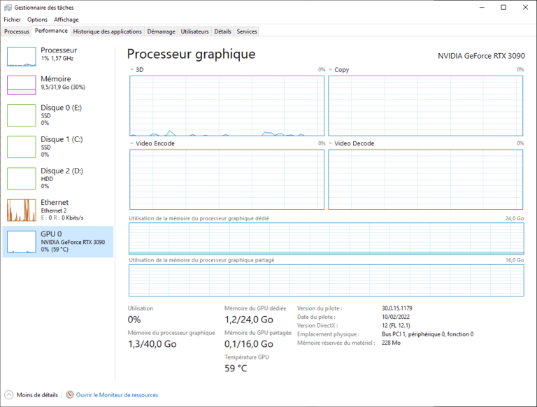Switch to the Processus tab

[x=17, y=31]
